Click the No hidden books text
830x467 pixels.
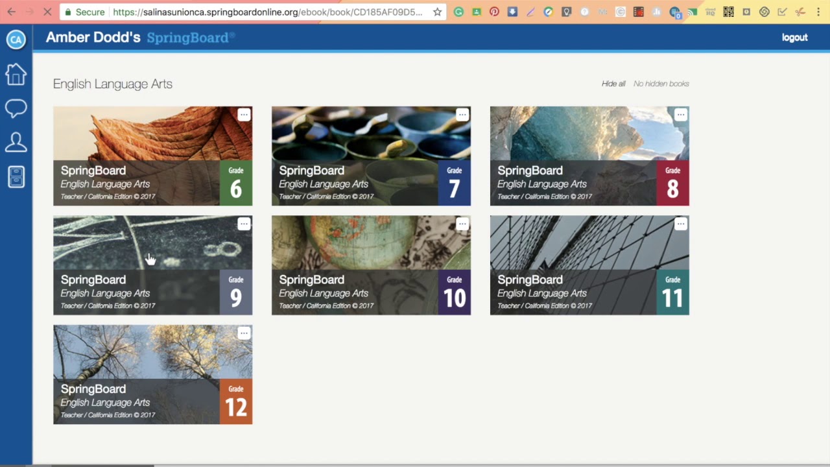(x=661, y=84)
